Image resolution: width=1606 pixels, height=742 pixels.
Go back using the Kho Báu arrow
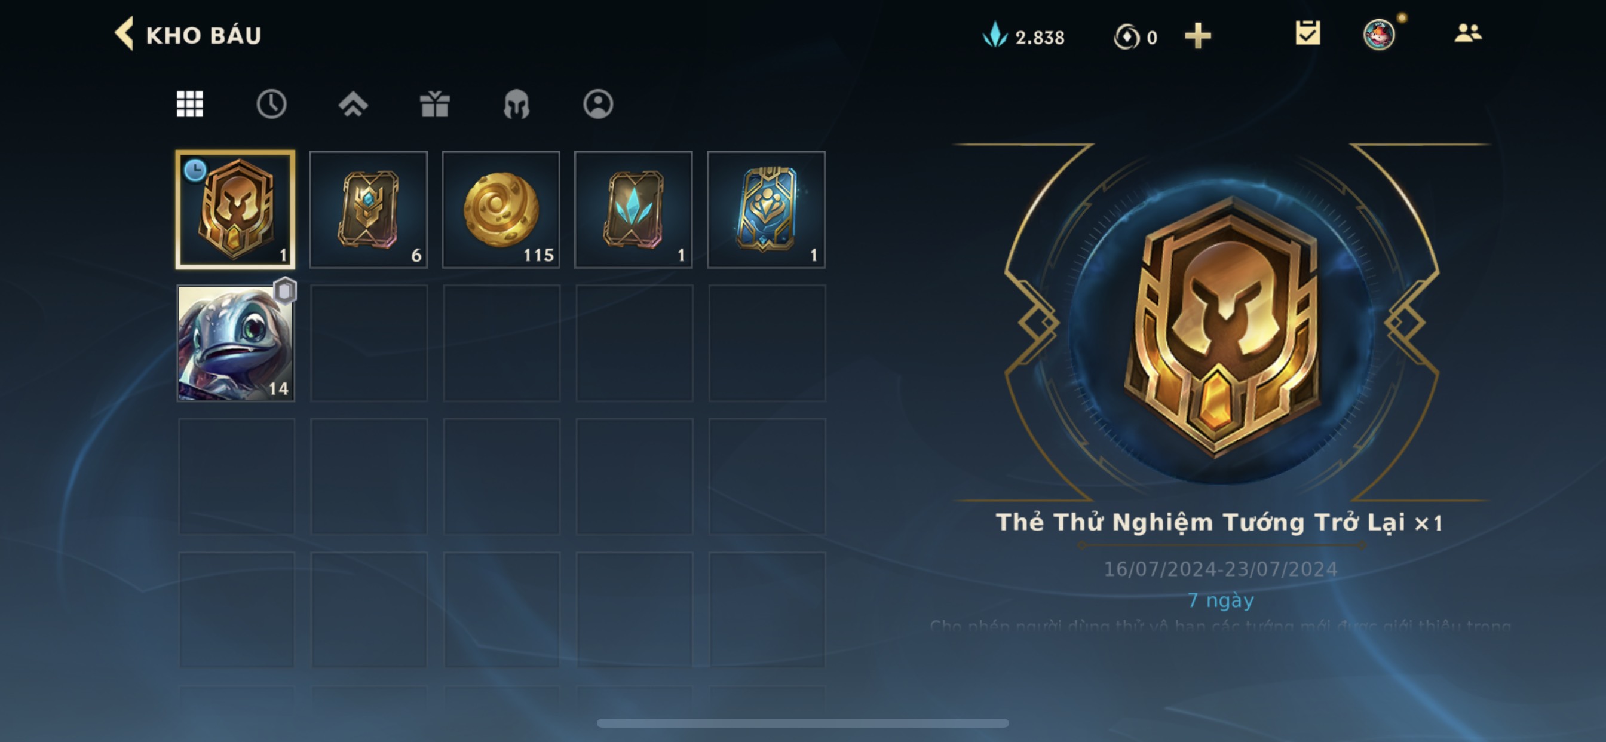(124, 33)
